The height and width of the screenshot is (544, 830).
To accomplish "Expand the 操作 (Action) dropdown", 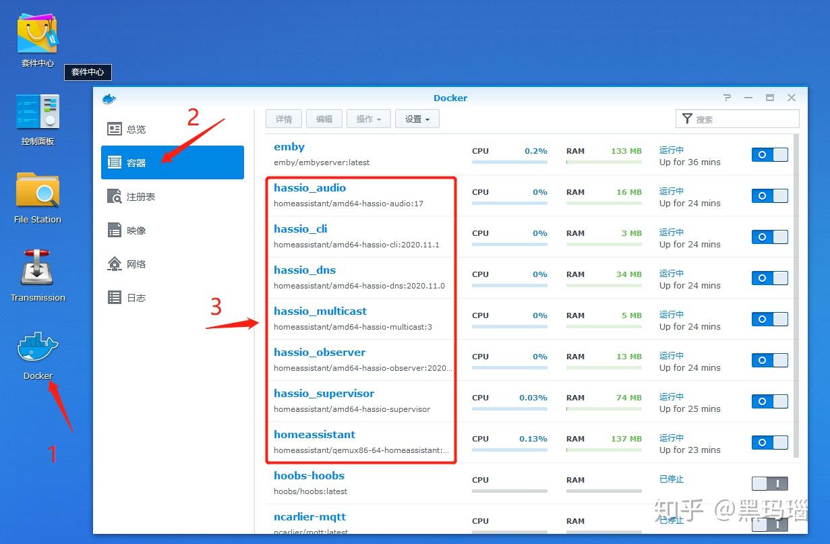I will pyautogui.click(x=368, y=119).
